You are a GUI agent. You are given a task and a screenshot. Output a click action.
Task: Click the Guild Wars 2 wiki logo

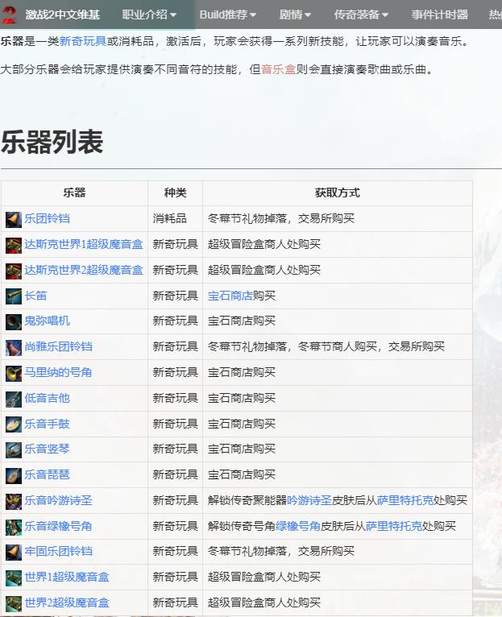coord(9,14)
